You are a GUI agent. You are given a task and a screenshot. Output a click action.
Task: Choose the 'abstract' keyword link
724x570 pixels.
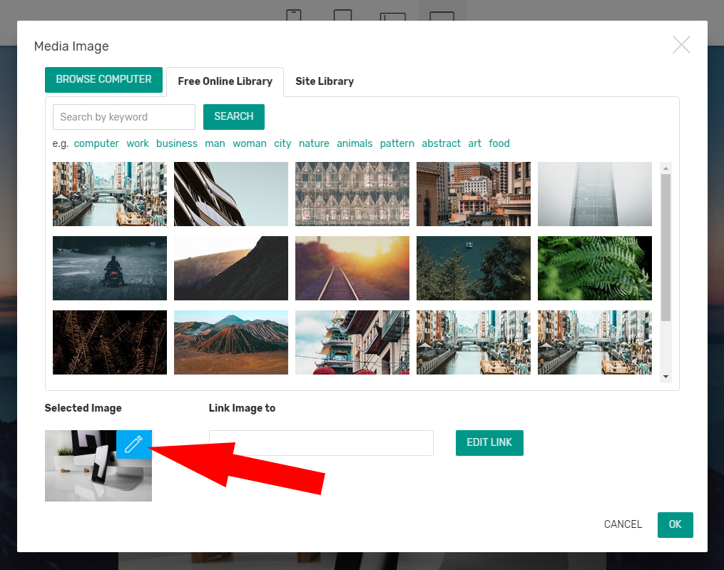coord(441,143)
